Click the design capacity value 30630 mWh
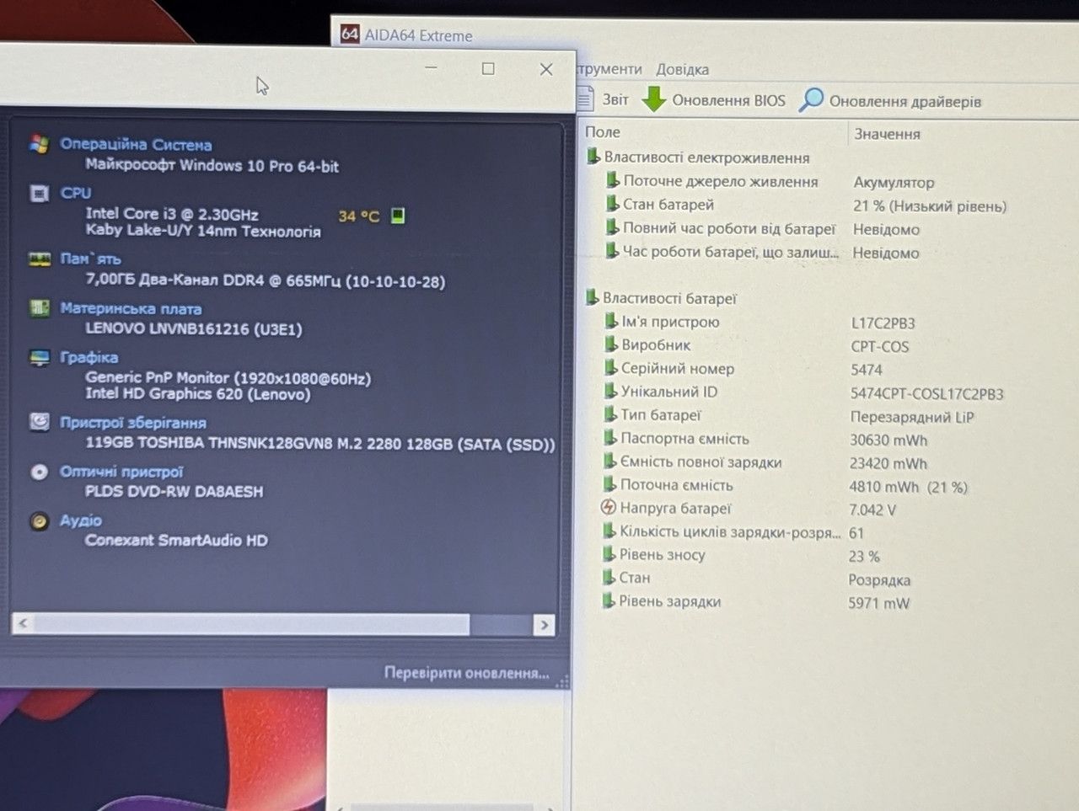The width and height of the screenshot is (1079, 811). pos(888,440)
